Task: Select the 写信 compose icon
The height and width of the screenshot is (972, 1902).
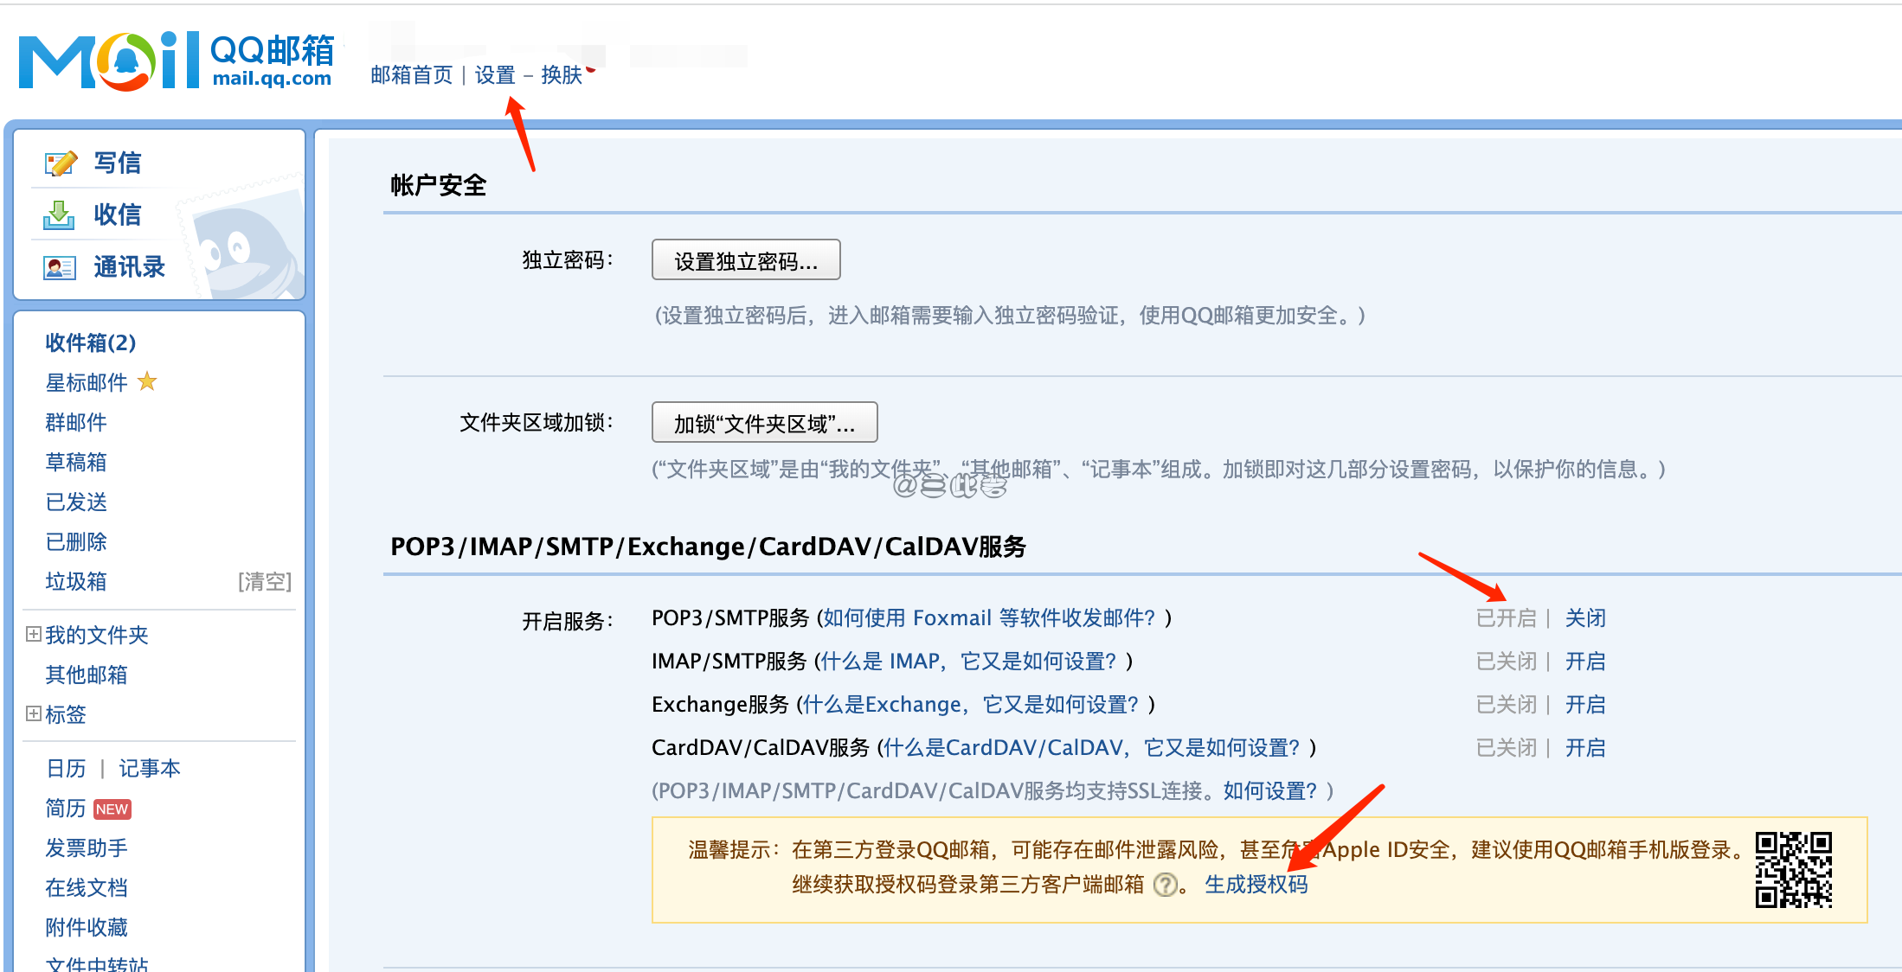Action: (x=59, y=163)
